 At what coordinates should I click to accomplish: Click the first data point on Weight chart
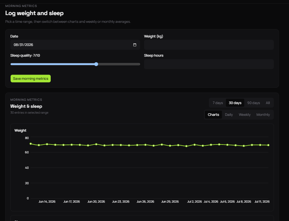point(30,144)
